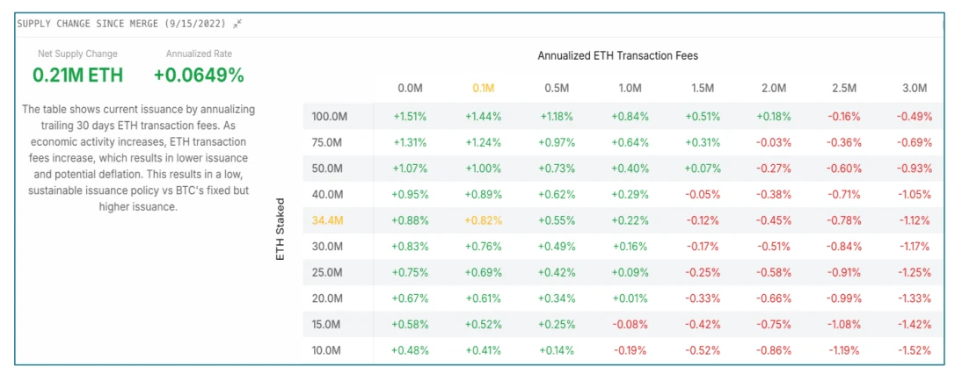Click the Annualized ETH Transaction Fees heading

pyautogui.click(x=617, y=55)
